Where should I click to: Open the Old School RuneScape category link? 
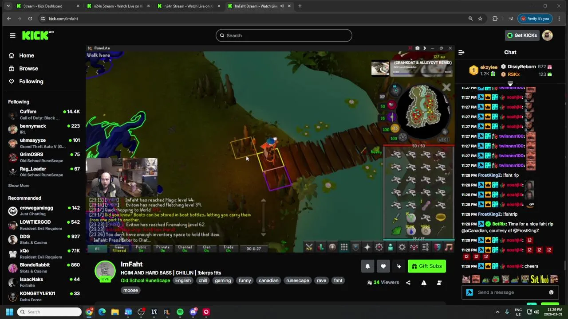(x=145, y=280)
